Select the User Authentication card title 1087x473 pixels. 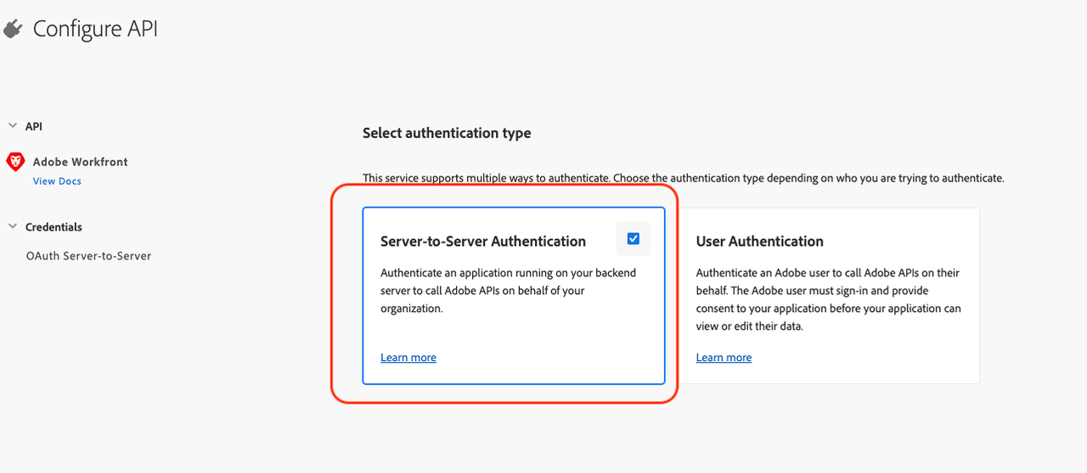[759, 242]
